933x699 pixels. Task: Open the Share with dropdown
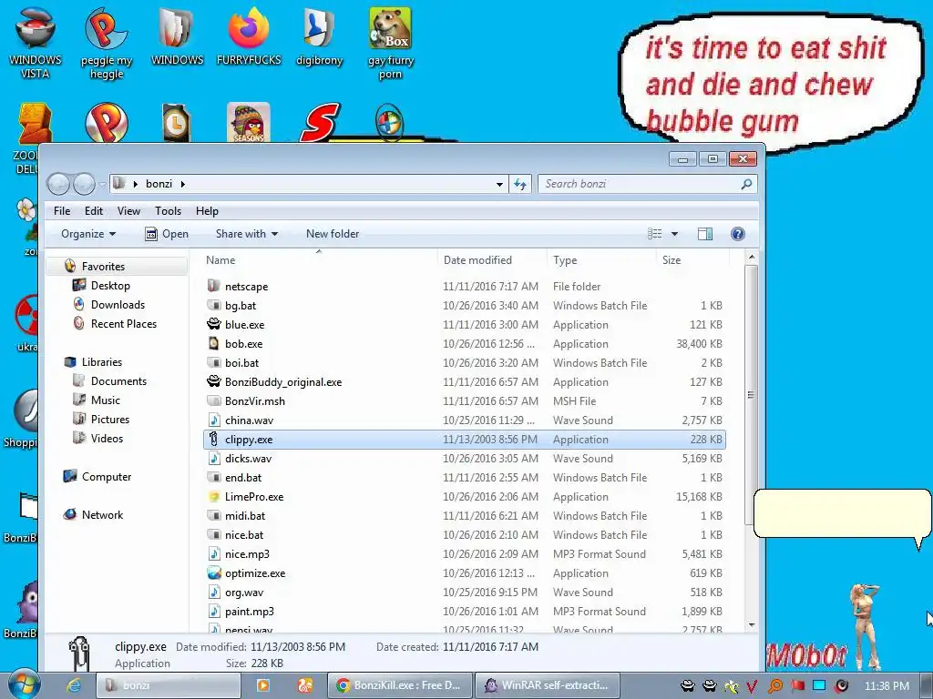coord(246,234)
